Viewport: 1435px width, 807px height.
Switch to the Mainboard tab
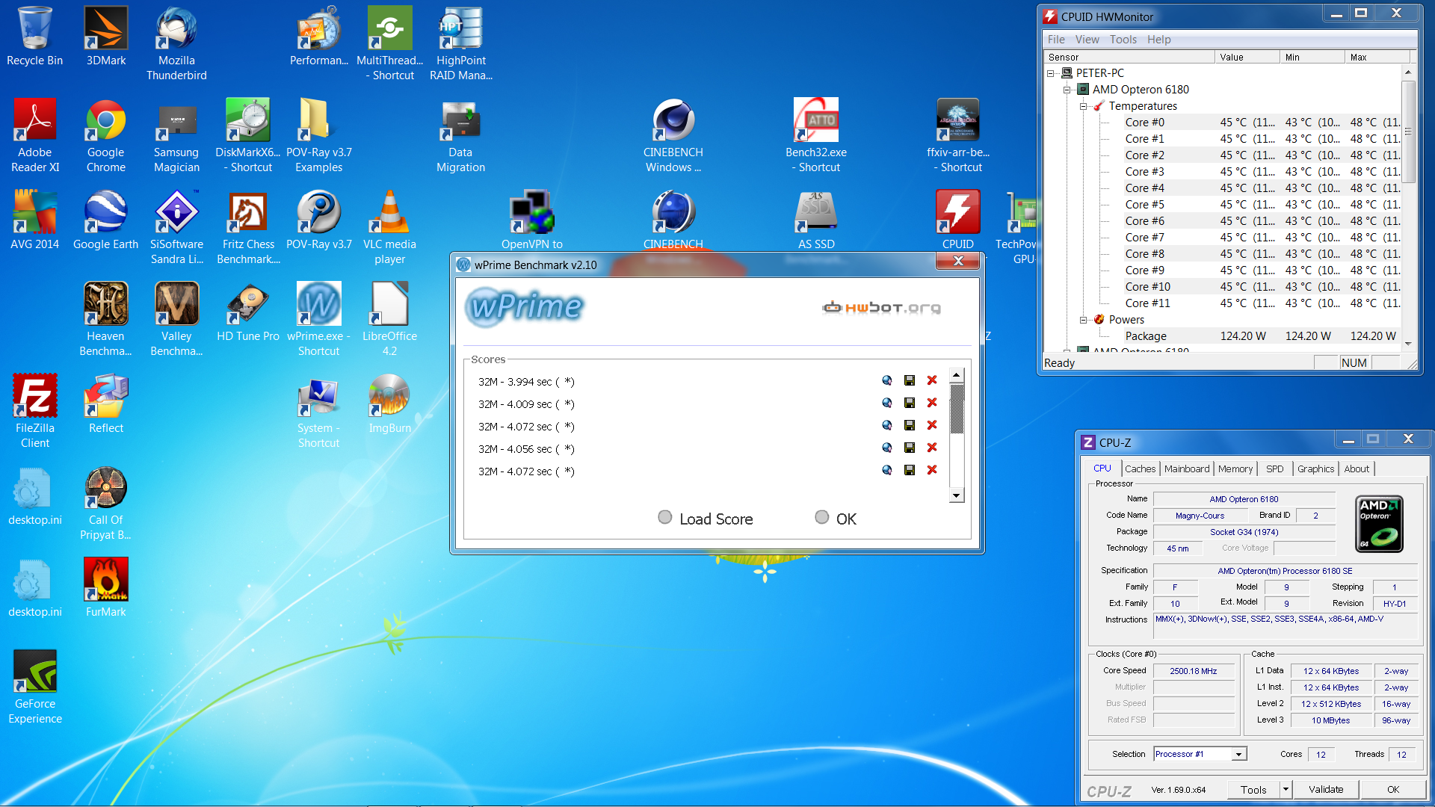point(1187,469)
